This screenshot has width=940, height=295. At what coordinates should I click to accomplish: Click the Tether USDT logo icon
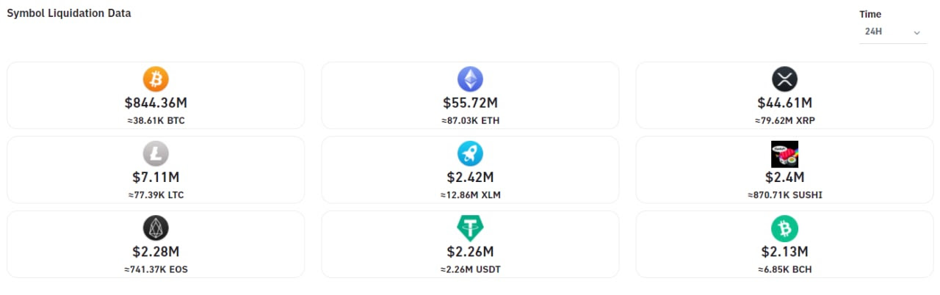[470, 228]
